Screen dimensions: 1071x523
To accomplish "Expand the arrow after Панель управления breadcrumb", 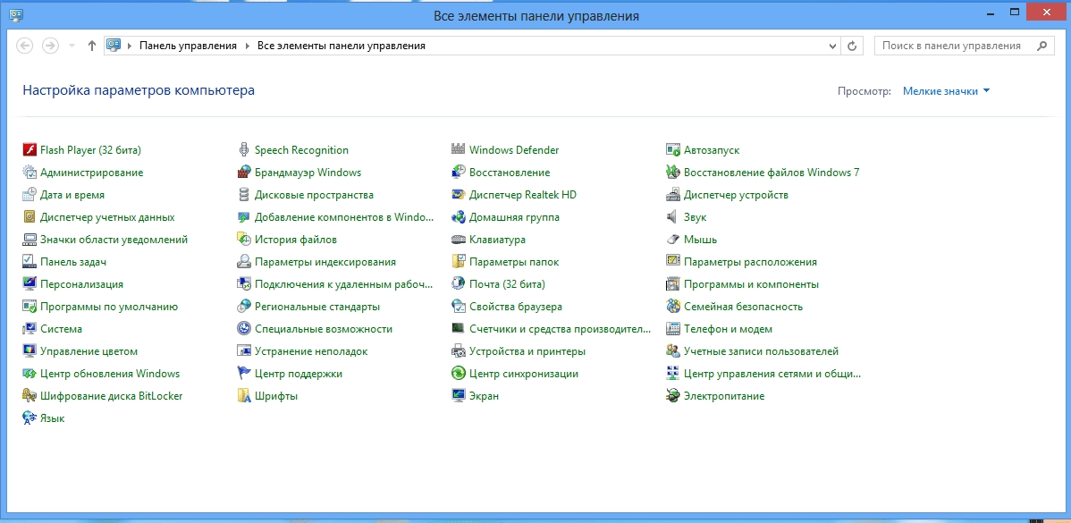I will (248, 46).
